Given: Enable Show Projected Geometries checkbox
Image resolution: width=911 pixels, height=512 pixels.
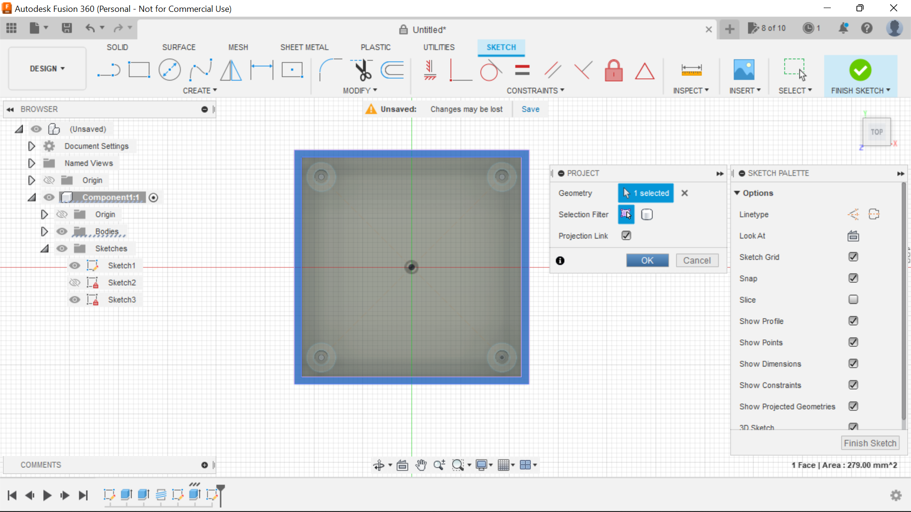Looking at the screenshot, I should (853, 406).
